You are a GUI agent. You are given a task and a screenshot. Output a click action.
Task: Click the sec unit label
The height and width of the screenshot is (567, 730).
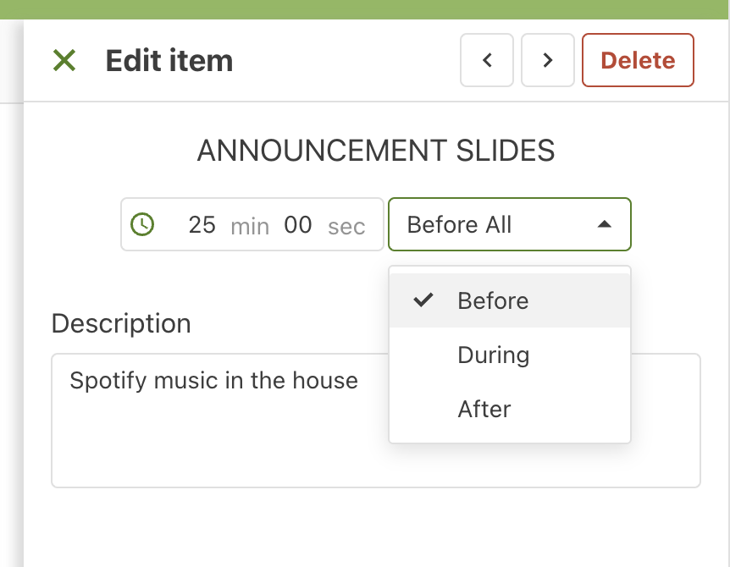(x=346, y=227)
